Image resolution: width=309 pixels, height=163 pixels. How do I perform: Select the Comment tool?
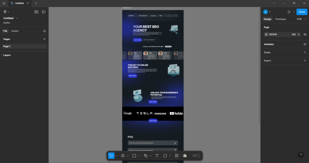tap(165, 155)
